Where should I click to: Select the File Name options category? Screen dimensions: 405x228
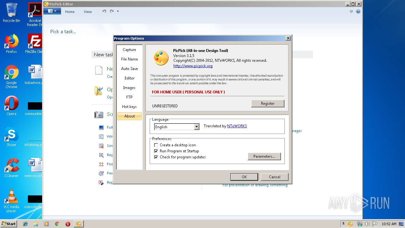pyautogui.click(x=129, y=59)
